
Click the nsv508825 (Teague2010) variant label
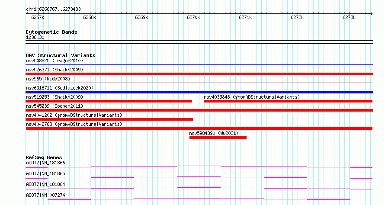pos(55,61)
